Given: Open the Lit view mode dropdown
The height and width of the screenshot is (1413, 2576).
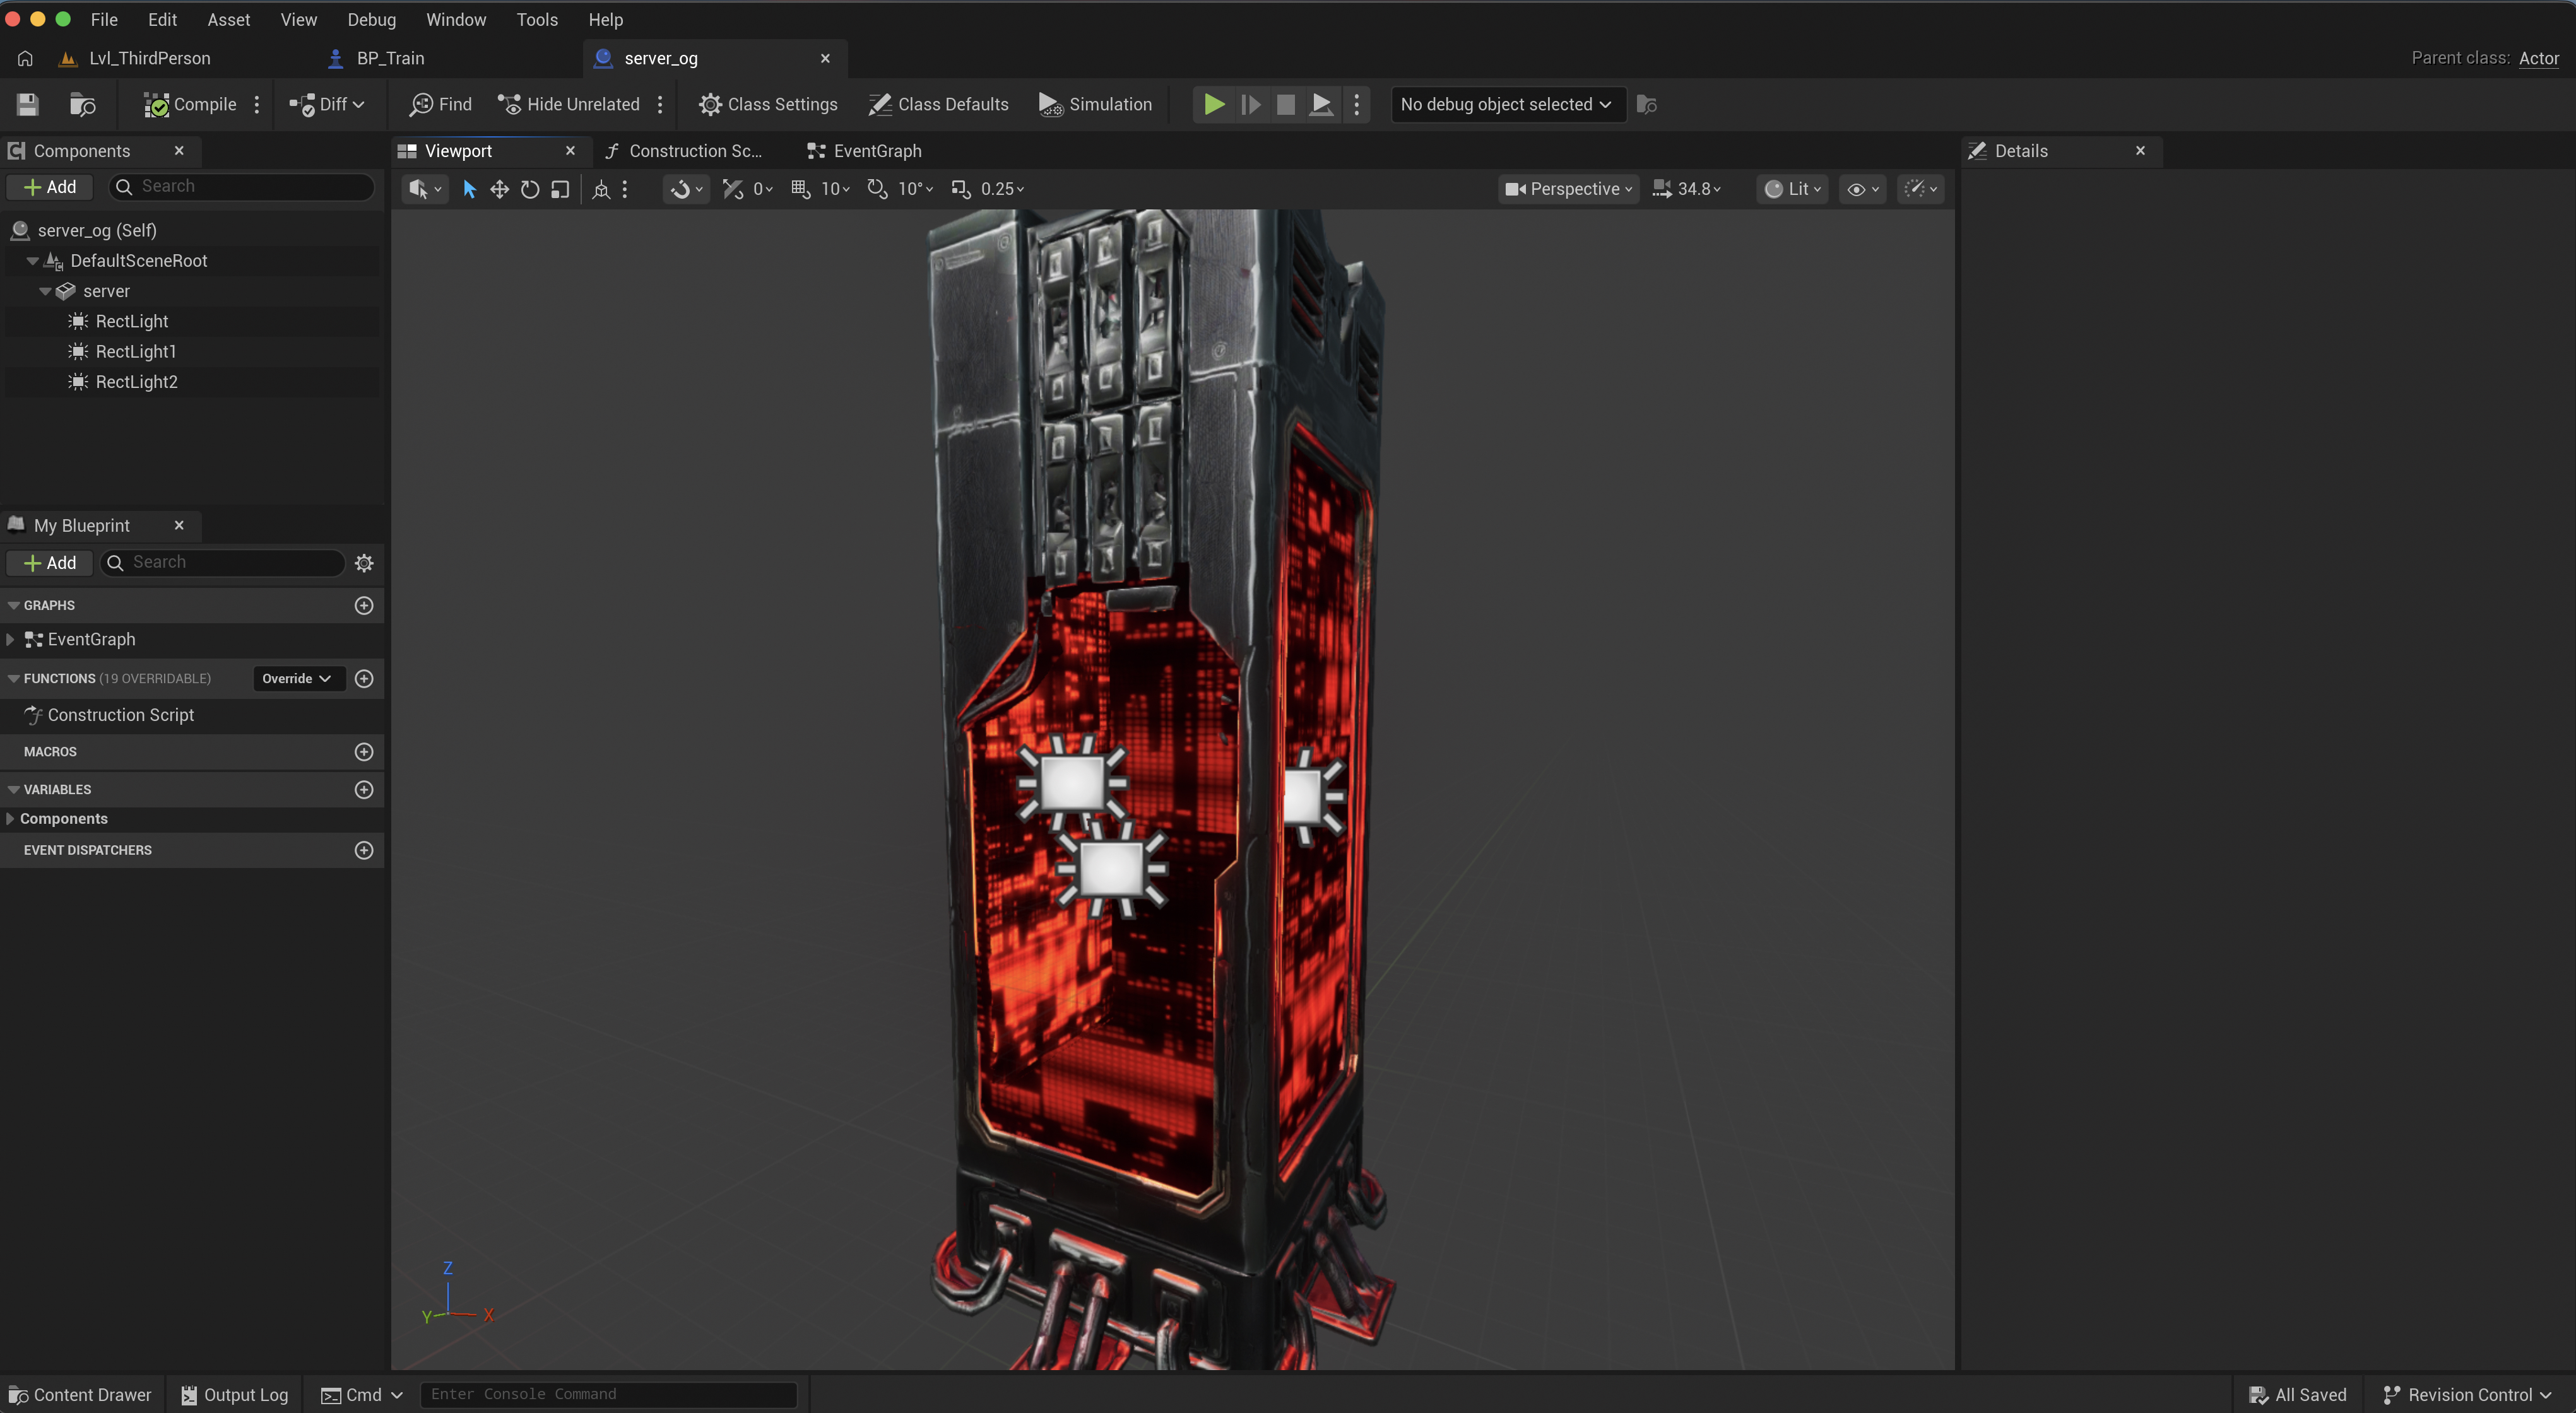Looking at the screenshot, I should [1792, 189].
